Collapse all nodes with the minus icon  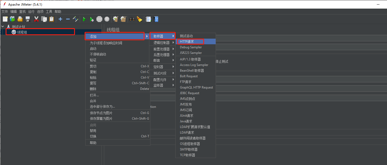[68, 19]
